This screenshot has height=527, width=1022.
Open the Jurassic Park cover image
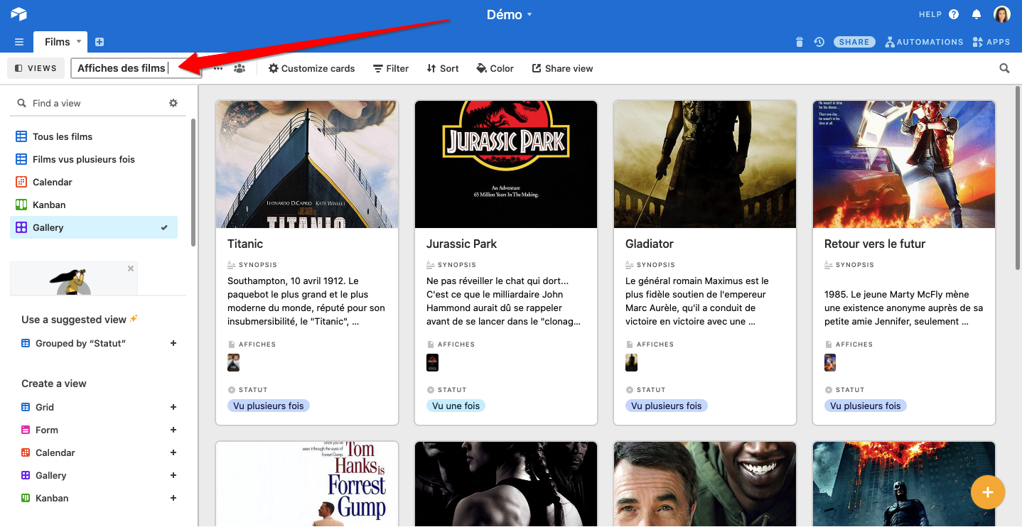click(506, 164)
